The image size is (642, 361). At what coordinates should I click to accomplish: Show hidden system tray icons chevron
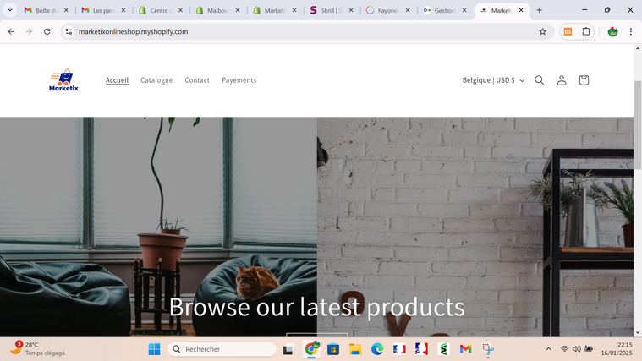(548, 348)
